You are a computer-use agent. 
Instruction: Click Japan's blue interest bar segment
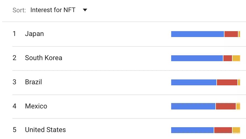point(197,34)
